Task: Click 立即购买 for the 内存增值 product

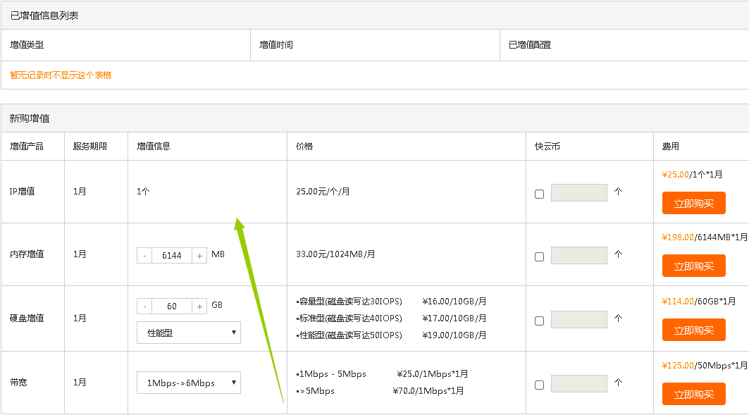Action: [x=693, y=266]
